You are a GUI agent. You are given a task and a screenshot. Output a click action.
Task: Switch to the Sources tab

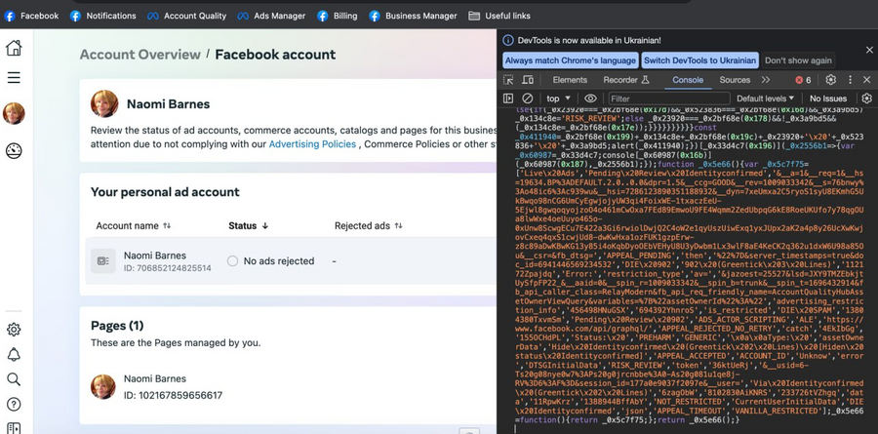click(x=735, y=80)
